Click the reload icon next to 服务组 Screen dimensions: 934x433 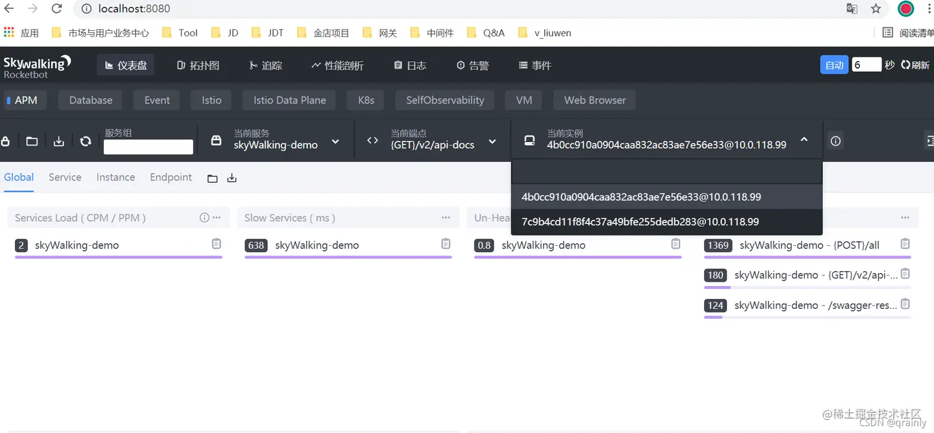click(x=86, y=141)
